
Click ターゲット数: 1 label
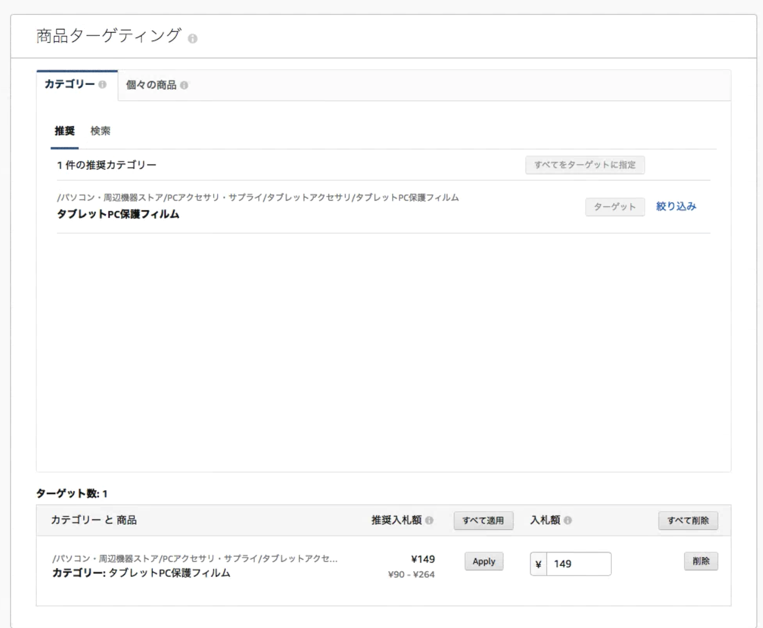pos(72,494)
